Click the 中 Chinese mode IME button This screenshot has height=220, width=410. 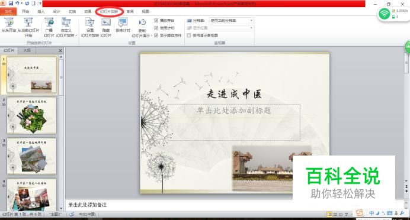click(371, 213)
